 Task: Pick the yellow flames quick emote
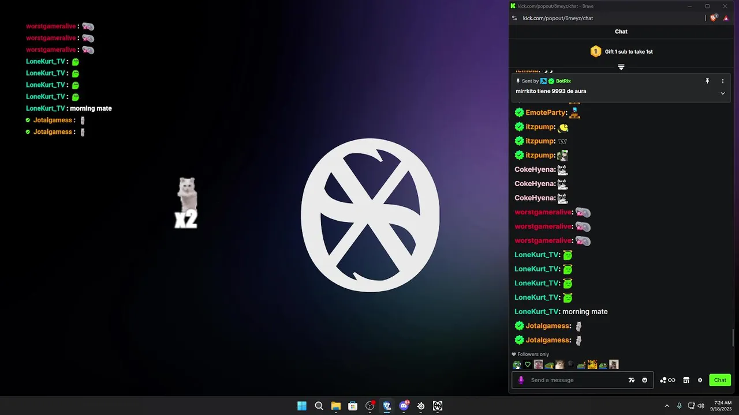point(592,364)
